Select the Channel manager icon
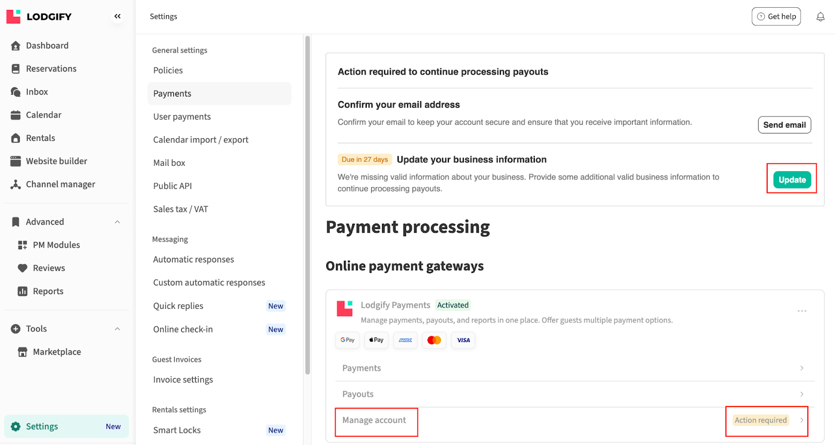Screen dimensions: 835x445 16,185
